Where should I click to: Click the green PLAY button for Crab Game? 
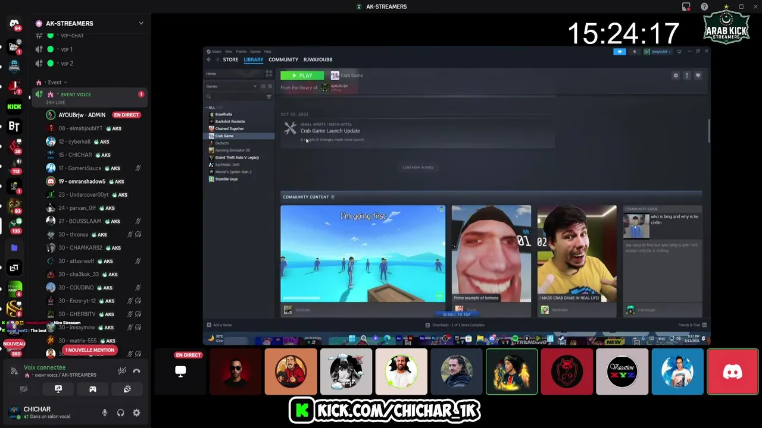pyautogui.click(x=302, y=75)
